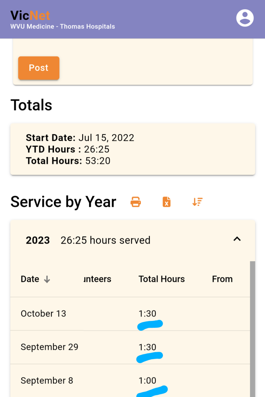Select the From column header
Image resolution: width=265 pixels, height=397 pixels.
point(222,279)
